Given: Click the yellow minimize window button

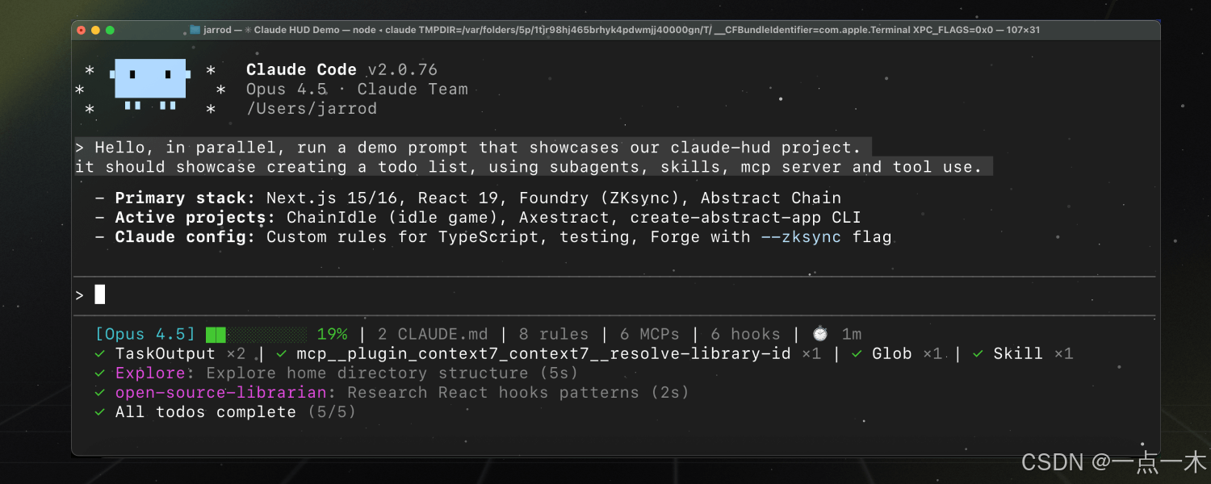Looking at the screenshot, I should pyautogui.click(x=95, y=30).
